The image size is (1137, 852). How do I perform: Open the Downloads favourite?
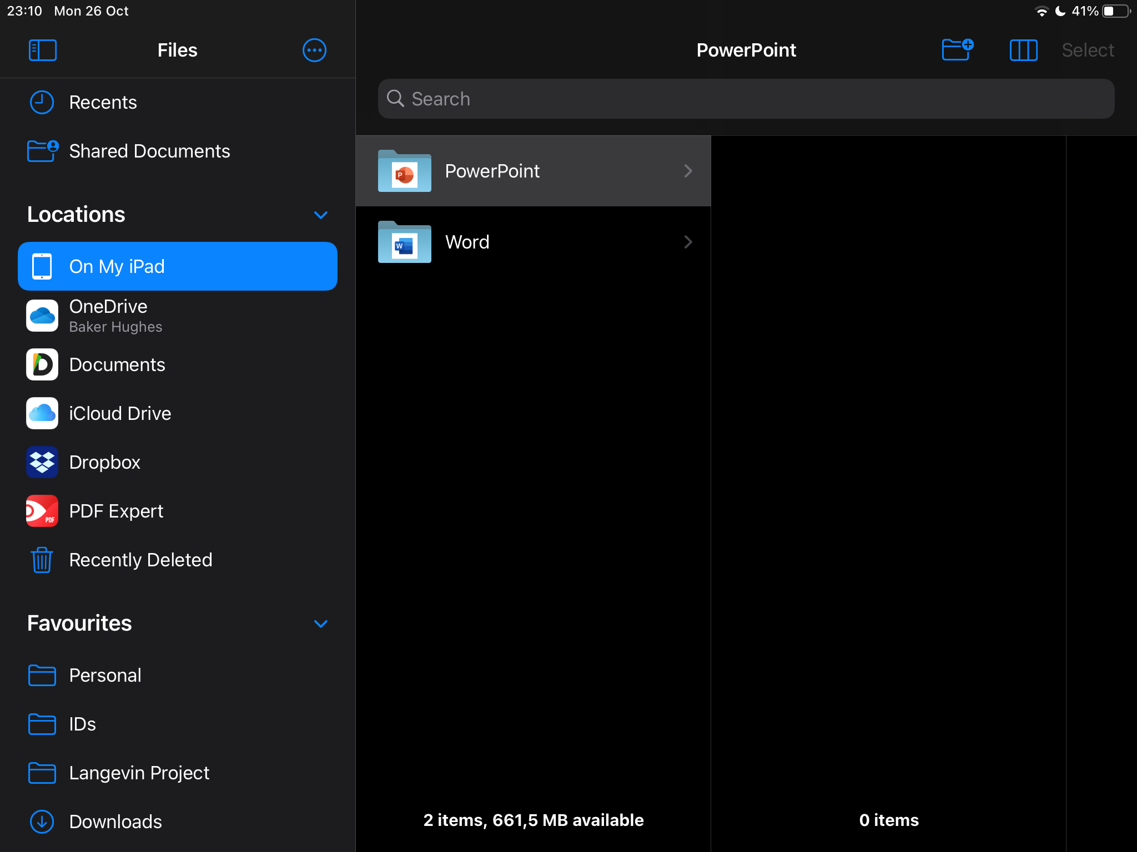coord(115,821)
